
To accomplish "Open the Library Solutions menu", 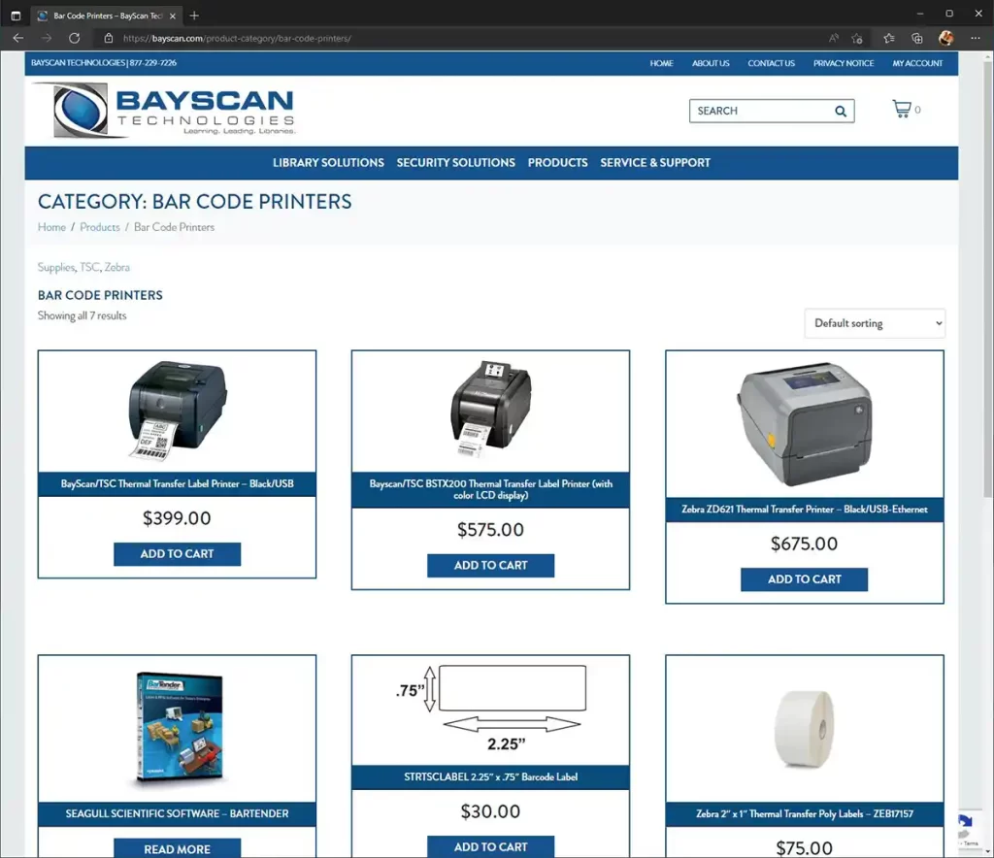I will click(x=328, y=163).
